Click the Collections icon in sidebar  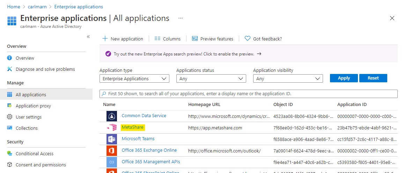(x=9, y=128)
